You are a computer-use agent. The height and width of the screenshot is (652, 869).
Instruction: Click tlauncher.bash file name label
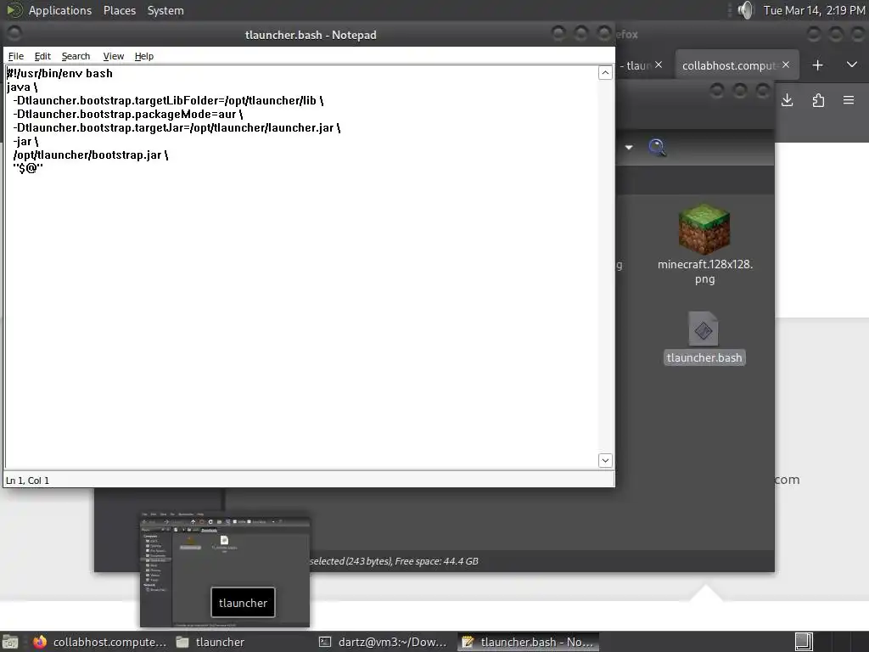click(x=704, y=357)
